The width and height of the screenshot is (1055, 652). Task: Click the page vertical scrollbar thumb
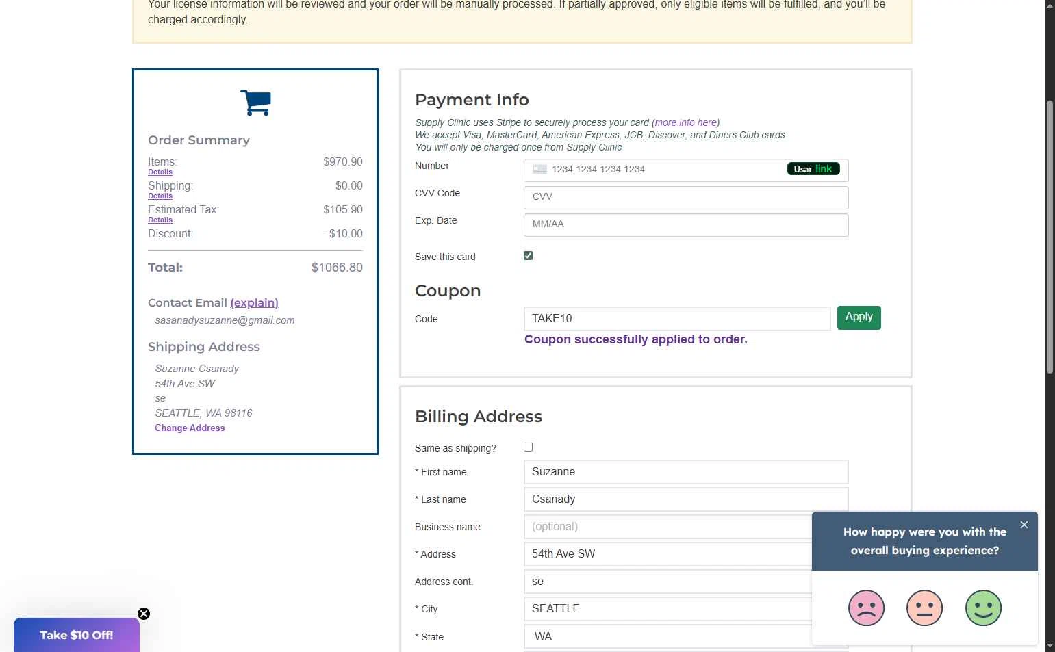(1050, 237)
